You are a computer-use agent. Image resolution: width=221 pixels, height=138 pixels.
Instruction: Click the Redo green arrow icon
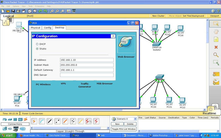coord(45,11)
